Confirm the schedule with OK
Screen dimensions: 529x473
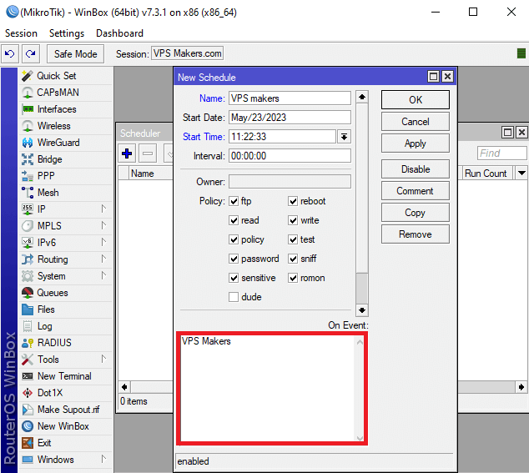pyautogui.click(x=416, y=100)
